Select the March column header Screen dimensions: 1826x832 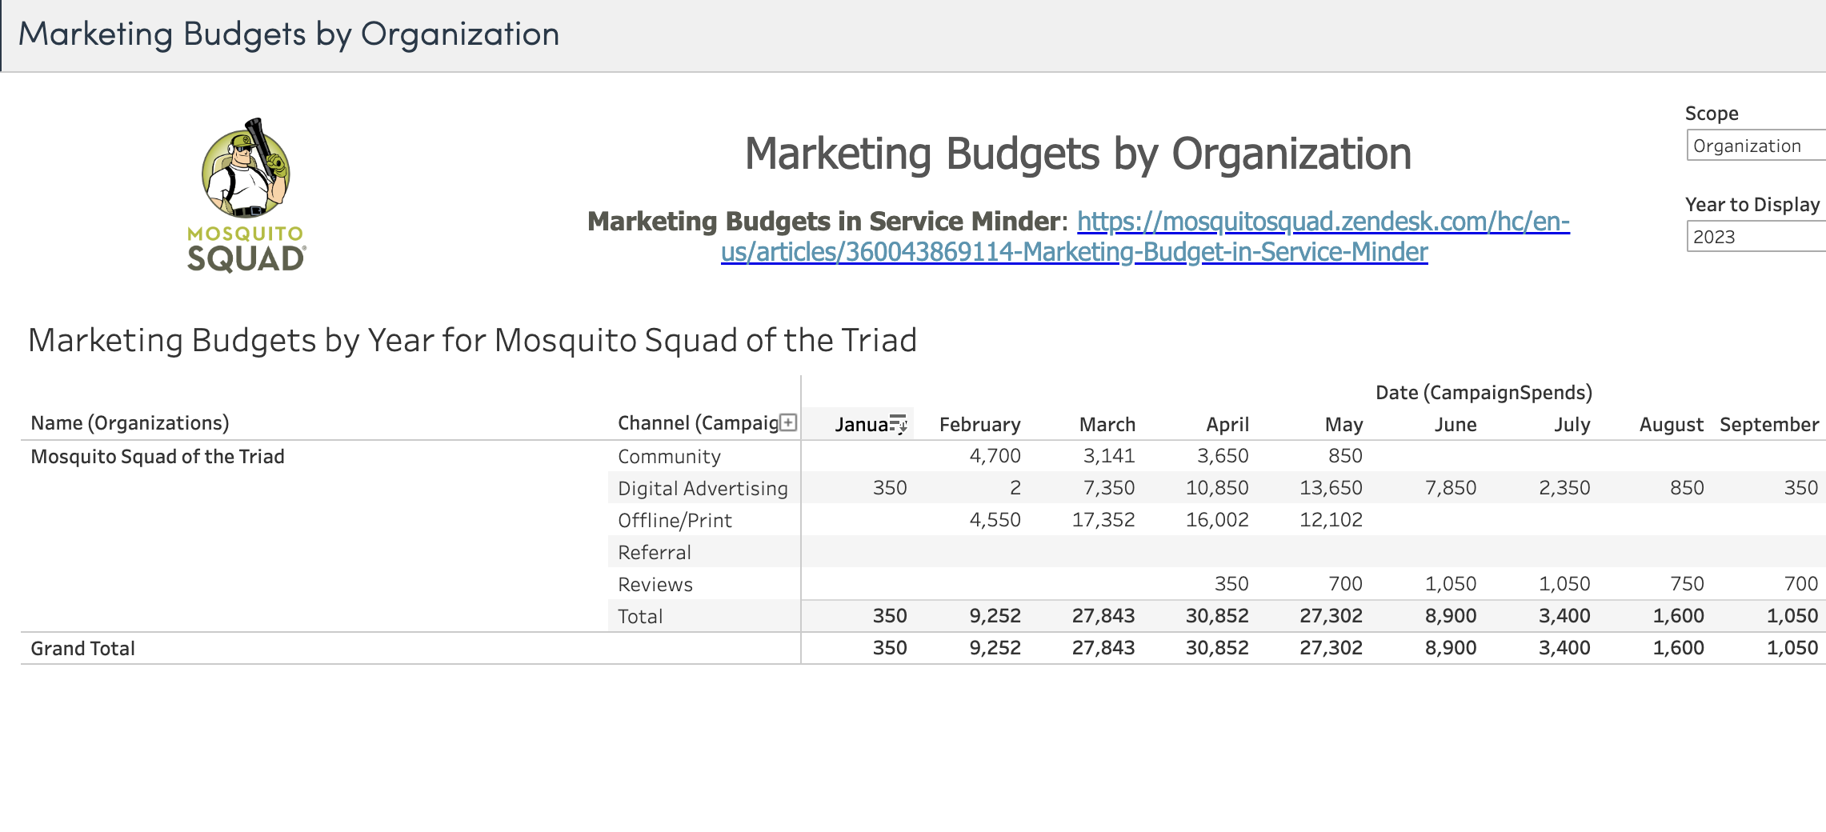tap(1107, 424)
